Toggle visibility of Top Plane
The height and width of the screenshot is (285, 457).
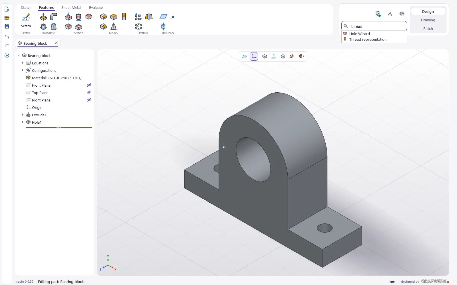[x=89, y=92]
